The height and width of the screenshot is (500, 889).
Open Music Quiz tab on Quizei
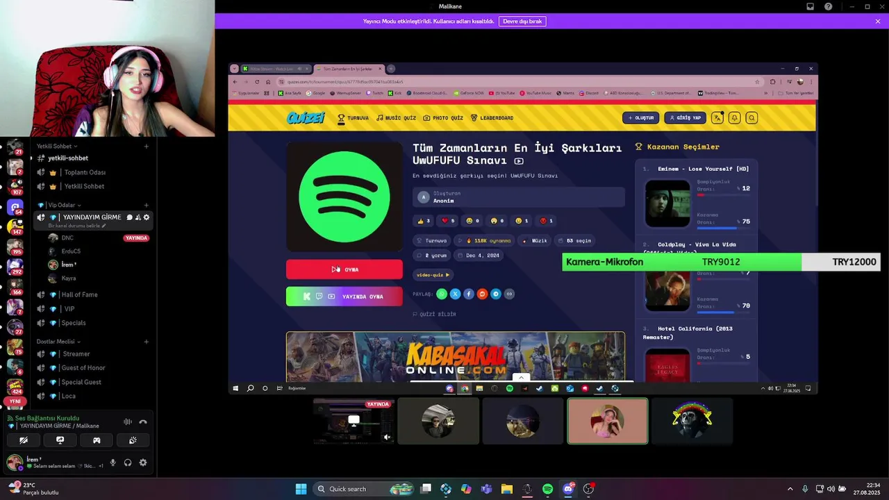[396, 118]
